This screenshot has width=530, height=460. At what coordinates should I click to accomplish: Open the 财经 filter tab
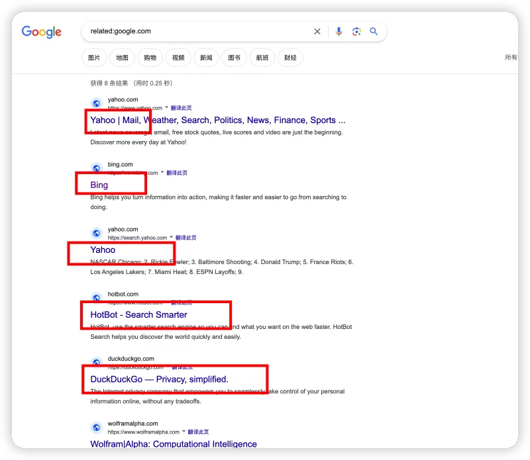(290, 58)
